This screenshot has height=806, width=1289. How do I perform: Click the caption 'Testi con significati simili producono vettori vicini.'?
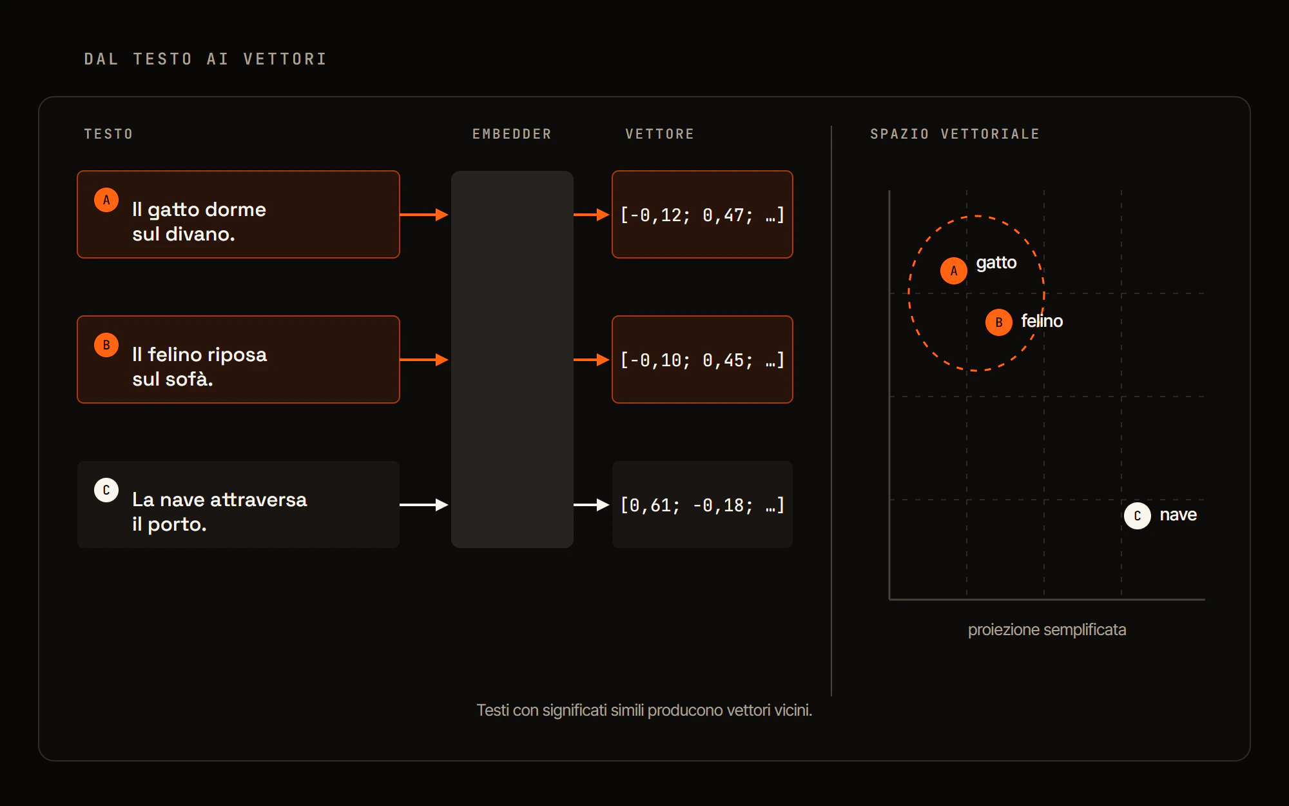(x=644, y=711)
